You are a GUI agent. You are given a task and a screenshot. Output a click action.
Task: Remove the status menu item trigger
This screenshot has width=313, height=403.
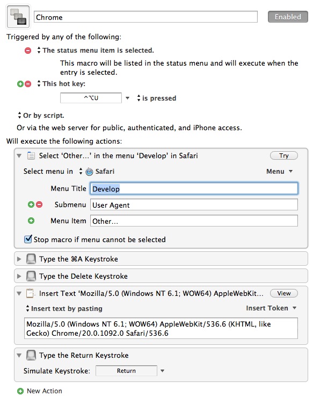tap(28, 51)
